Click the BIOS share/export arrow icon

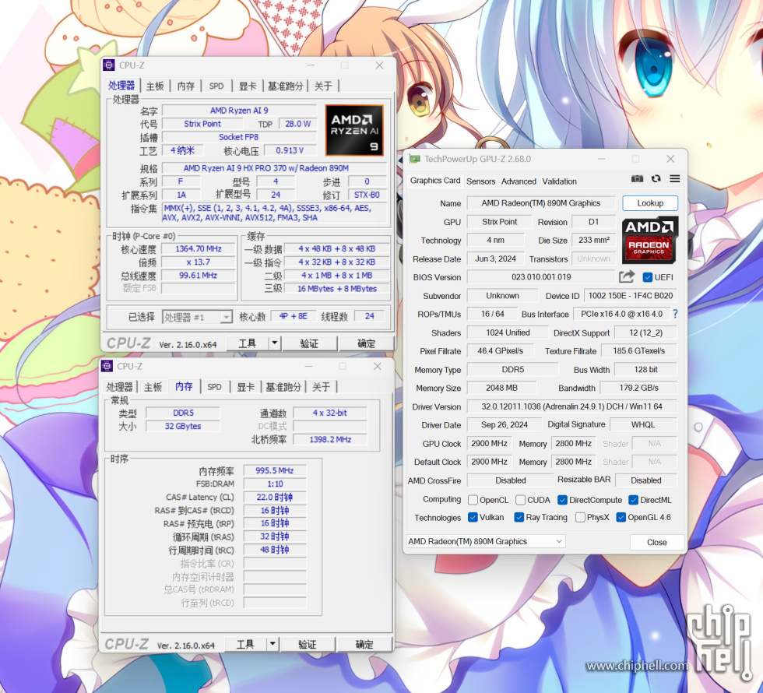pos(627,276)
